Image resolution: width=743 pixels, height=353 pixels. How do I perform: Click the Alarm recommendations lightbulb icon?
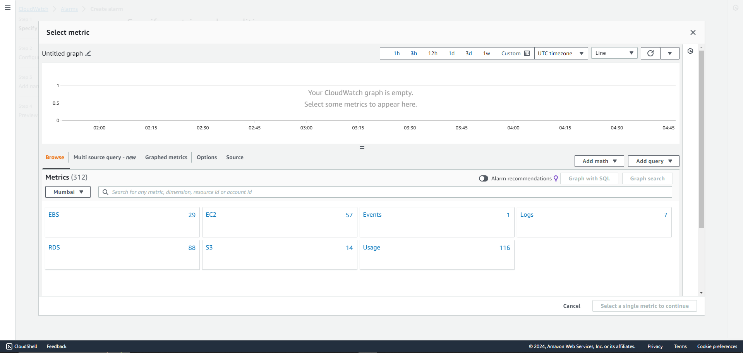click(x=556, y=178)
